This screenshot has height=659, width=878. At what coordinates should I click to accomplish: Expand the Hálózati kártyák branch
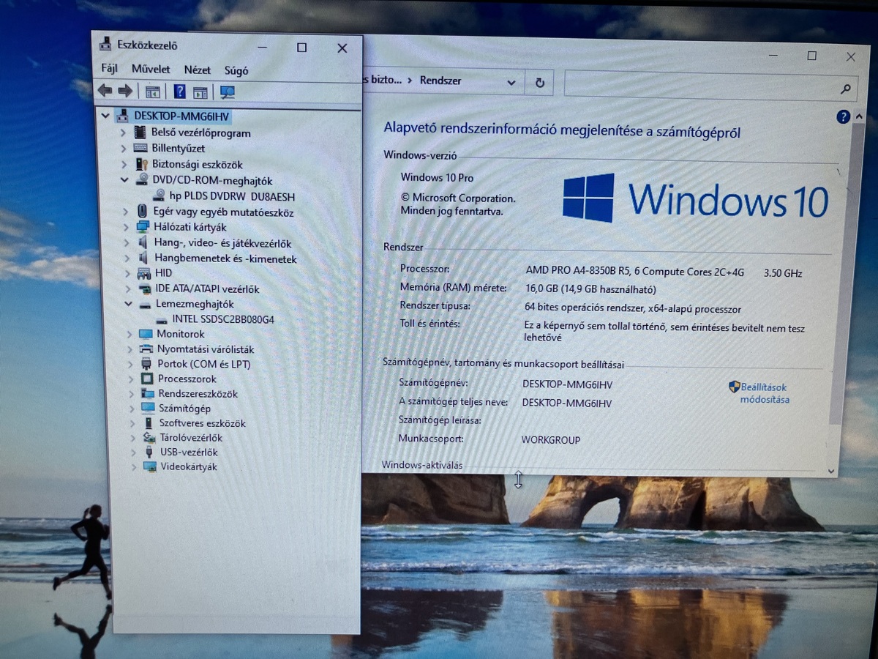[125, 227]
